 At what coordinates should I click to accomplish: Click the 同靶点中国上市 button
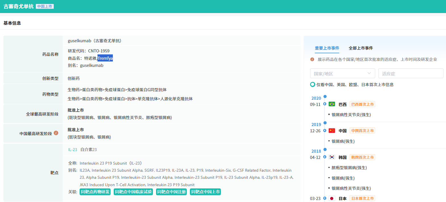(x=205, y=192)
